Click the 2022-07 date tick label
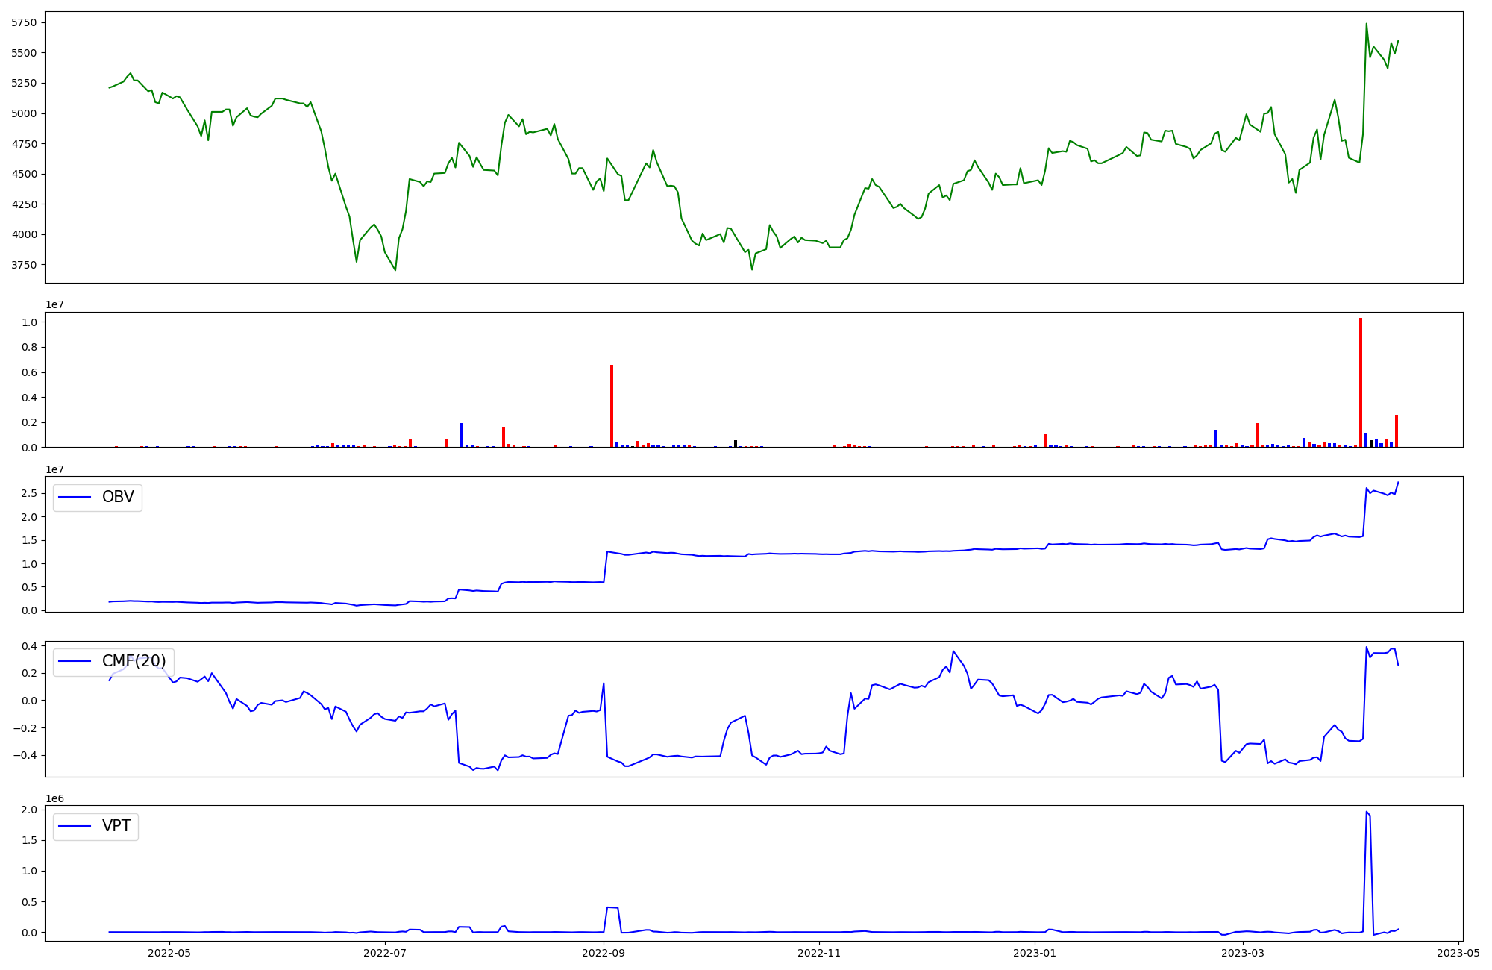Image resolution: width=1492 pixels, height=970 pixels. [385, 953]
